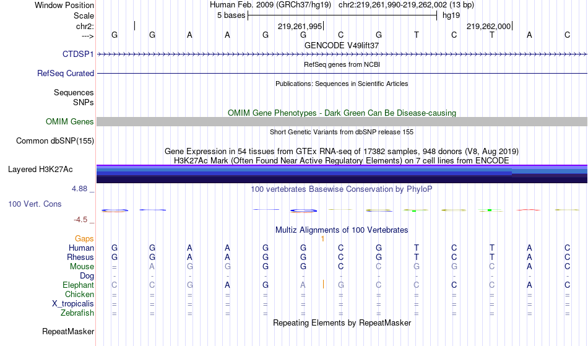Image resolution: width=588 pixels, height=346 pixels.
Task: Click the Window Position label
Action: 64,5
